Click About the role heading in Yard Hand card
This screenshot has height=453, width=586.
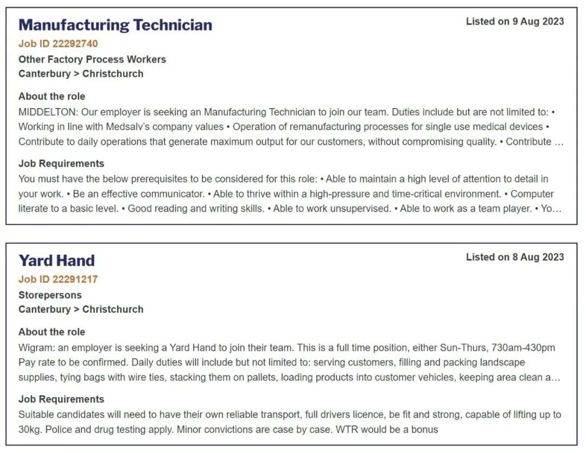(52, 332)
